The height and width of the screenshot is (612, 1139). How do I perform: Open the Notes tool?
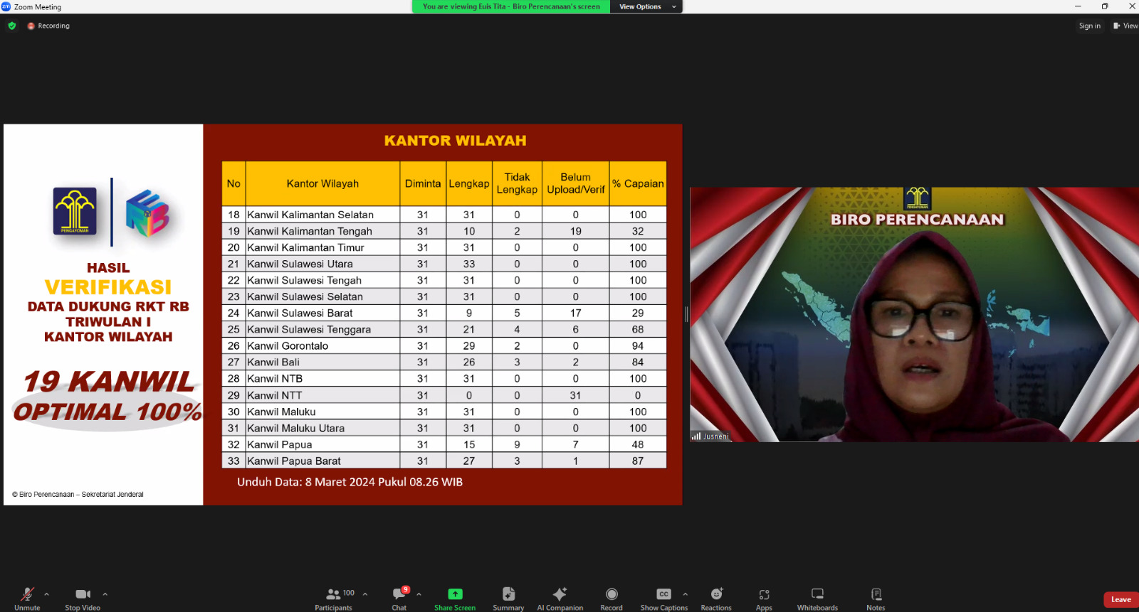coord(876,597)
